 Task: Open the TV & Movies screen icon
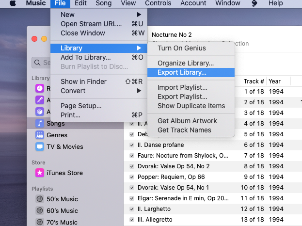click(40, 146)
